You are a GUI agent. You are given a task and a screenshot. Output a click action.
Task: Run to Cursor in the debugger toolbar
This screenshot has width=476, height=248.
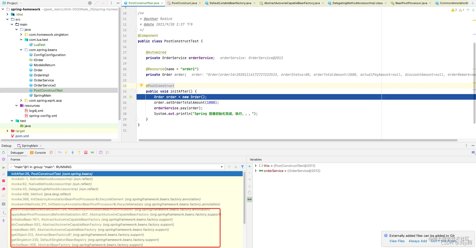point(92,152)
